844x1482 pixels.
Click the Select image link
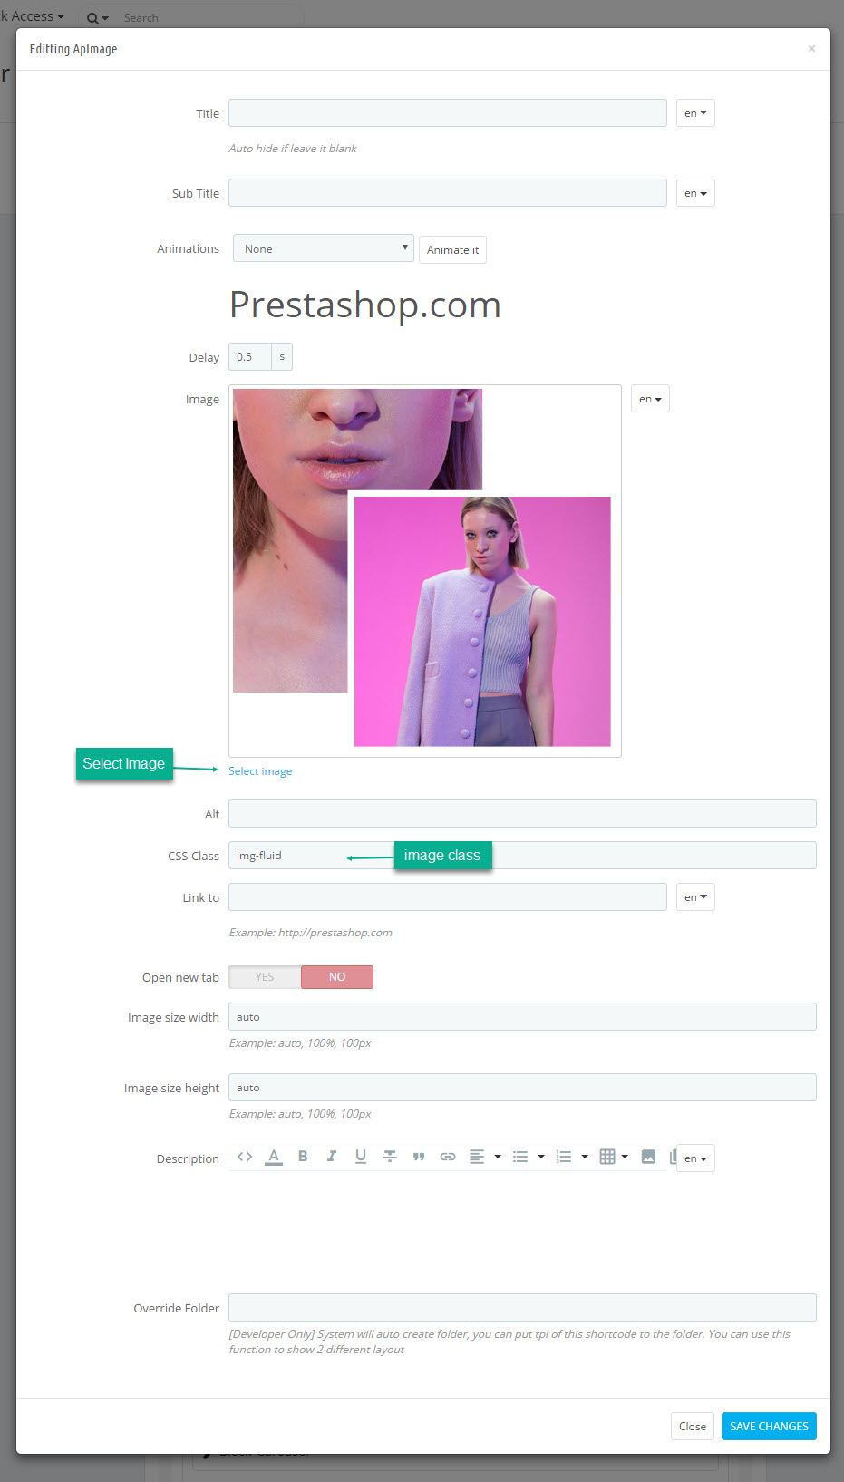(260, 771)
